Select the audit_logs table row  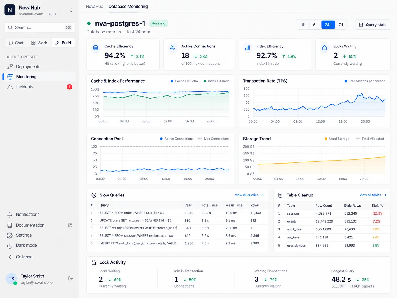click(332, 229)
